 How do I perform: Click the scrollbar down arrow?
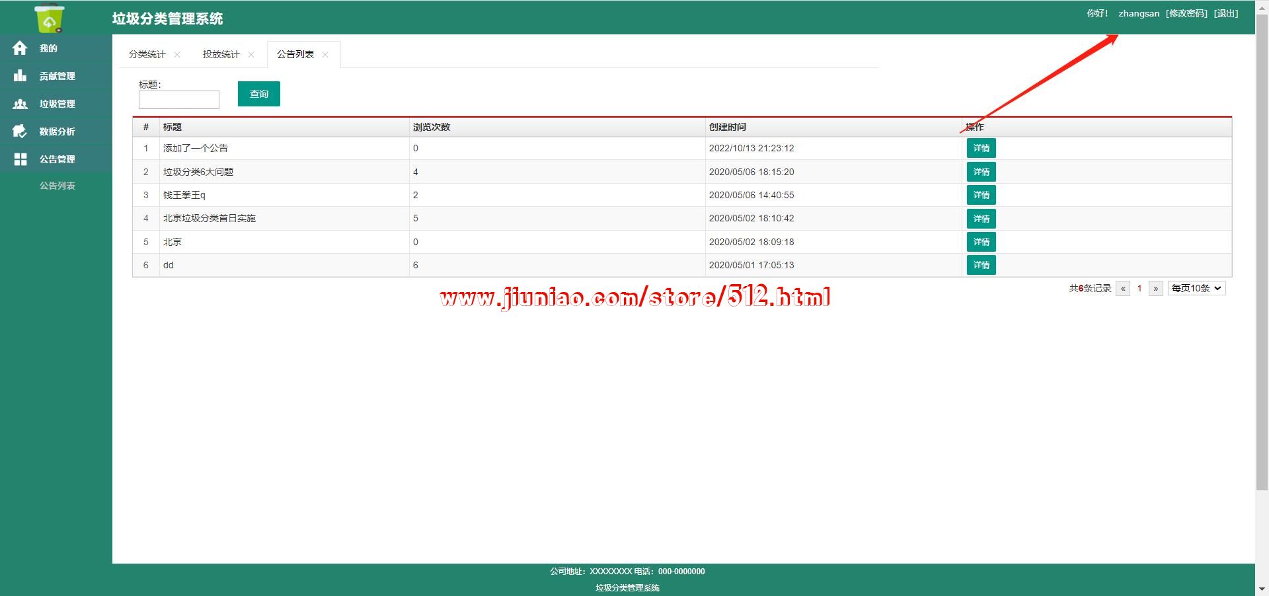point(1262,589)
